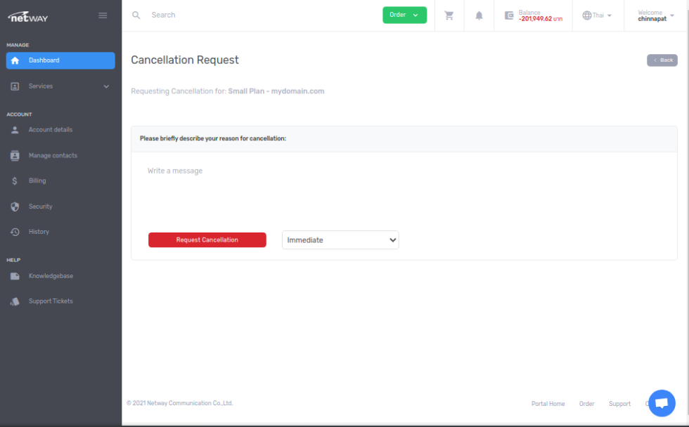Click the Netway logo
This screenshot has width=689, height=427.
click(28, 16)
